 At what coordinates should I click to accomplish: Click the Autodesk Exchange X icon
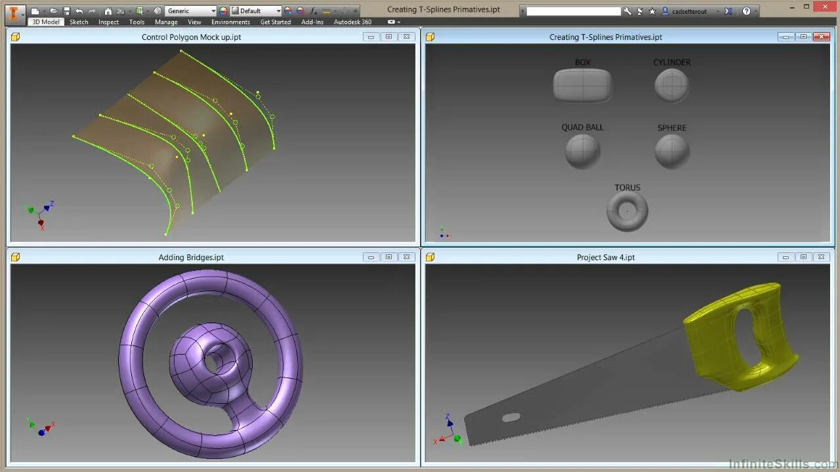click(x=728, y=11)
